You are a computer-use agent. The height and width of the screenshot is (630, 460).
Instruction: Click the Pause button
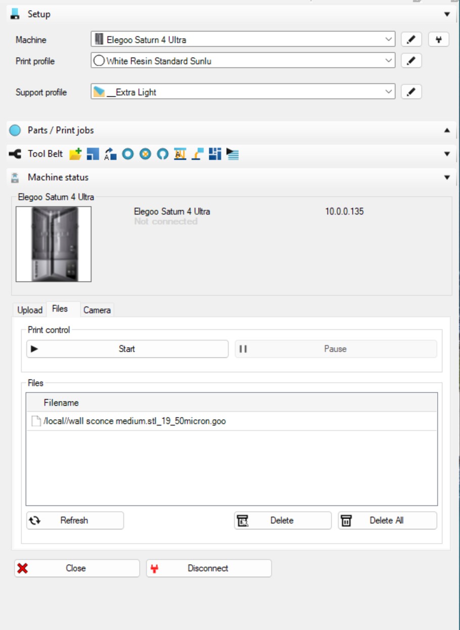point(336,349)
